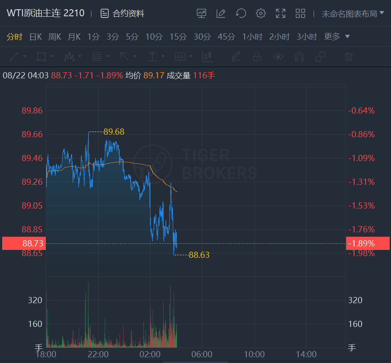The image size is (391, 363).
Task: Expand the 更多 intervals dropdown
Action: [x=337, y=37]
